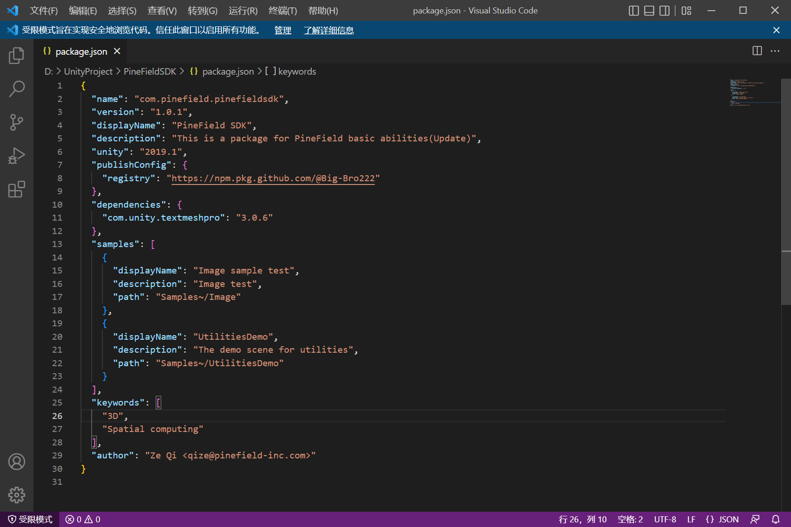791x527 pixels.
Task: Click the "com.unity.textmeshpro" key
Action: click(x=164, y=218)
